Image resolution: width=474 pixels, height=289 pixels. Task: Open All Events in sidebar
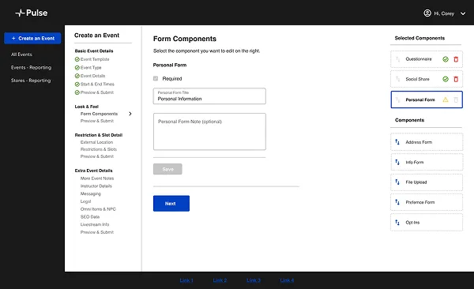pyautogui.click(x=21, y=54)
